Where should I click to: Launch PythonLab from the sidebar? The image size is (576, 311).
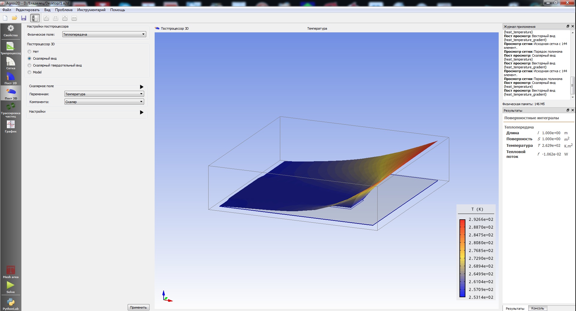(10, 304)
